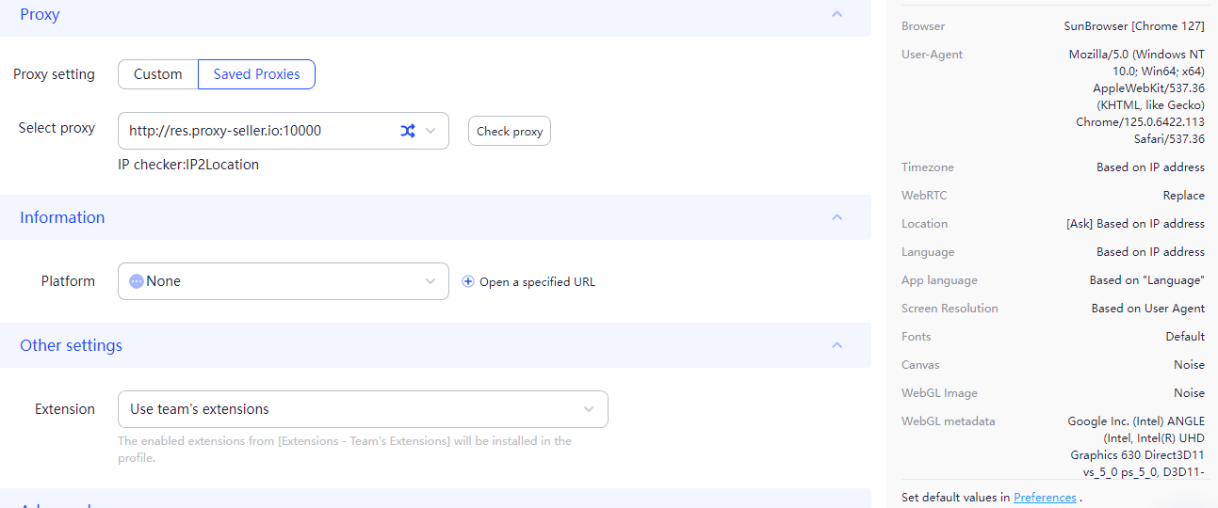Image resolution: width=1218 pixels, height=508 pixels.
Task: Open the Preferences link
Action: click(x=1045, y=497)
